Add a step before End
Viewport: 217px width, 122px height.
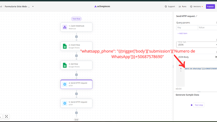(x=76, y=113)
